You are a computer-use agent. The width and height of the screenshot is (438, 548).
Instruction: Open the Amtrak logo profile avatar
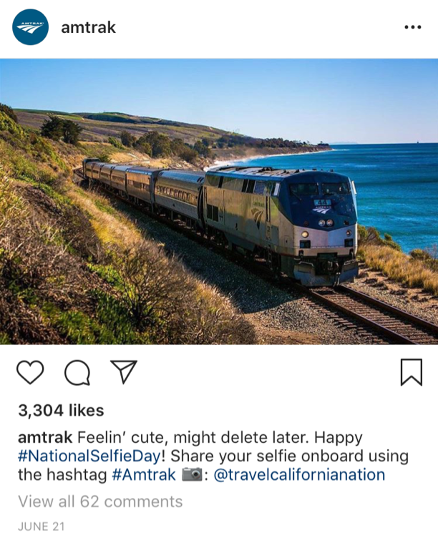point(30,27)
